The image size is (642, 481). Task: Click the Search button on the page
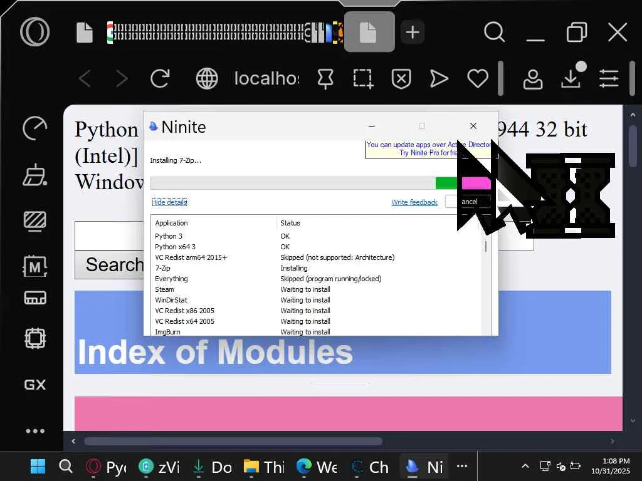tap(110, 265)
